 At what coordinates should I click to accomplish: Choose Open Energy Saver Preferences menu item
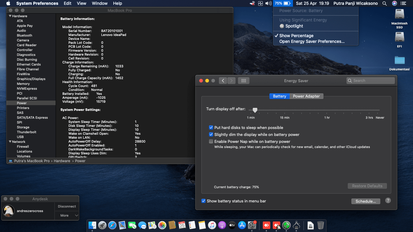[x=316, y=41]
